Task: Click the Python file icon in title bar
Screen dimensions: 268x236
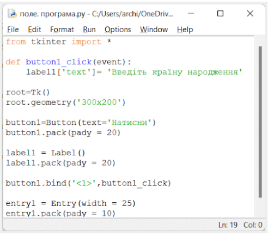Action: [x=12, y=14]
